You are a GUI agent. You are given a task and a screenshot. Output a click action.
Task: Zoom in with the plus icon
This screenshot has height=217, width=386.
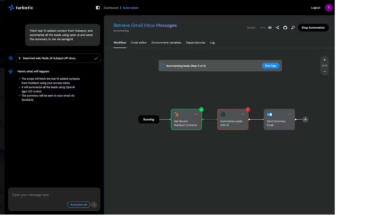tap(324, 60)
